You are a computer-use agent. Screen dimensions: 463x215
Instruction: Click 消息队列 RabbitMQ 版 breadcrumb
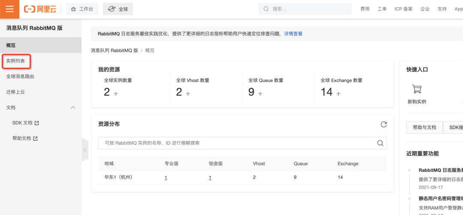[x=114, y=50]
